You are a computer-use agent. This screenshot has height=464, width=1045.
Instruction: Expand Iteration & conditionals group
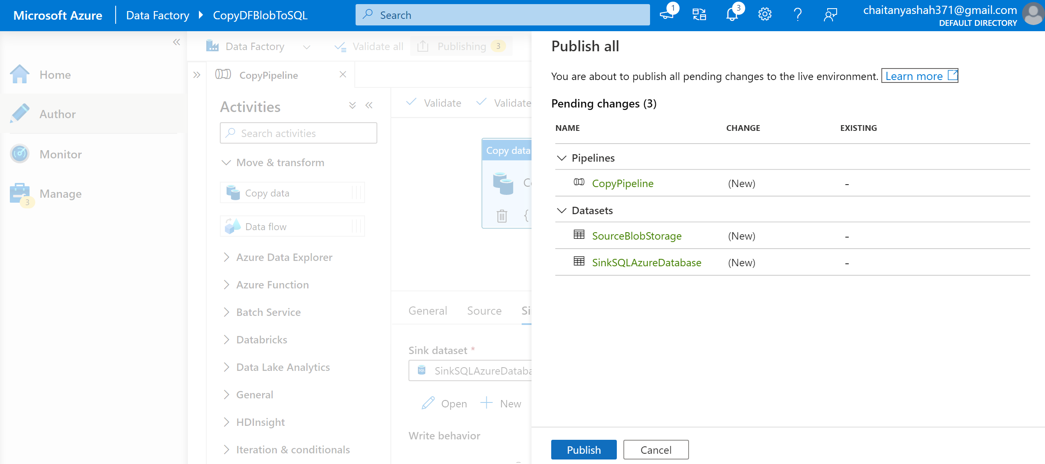(226, 450)
